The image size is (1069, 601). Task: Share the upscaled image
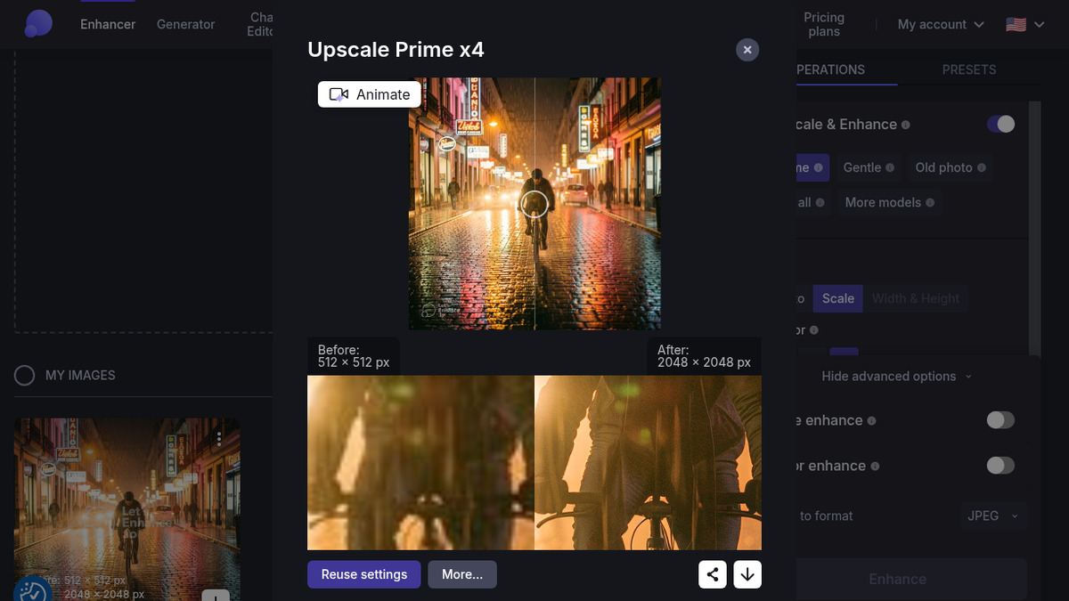coord(713,574)
